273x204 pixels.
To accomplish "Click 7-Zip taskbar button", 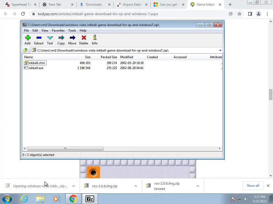I will coord(90,199).
